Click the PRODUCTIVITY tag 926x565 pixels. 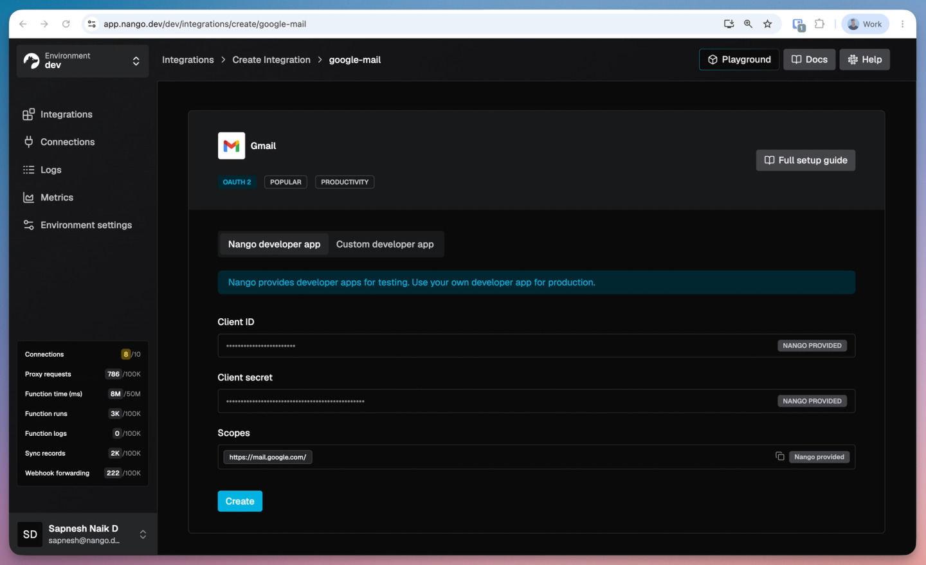pyautogui.click(x=345, y=182)
